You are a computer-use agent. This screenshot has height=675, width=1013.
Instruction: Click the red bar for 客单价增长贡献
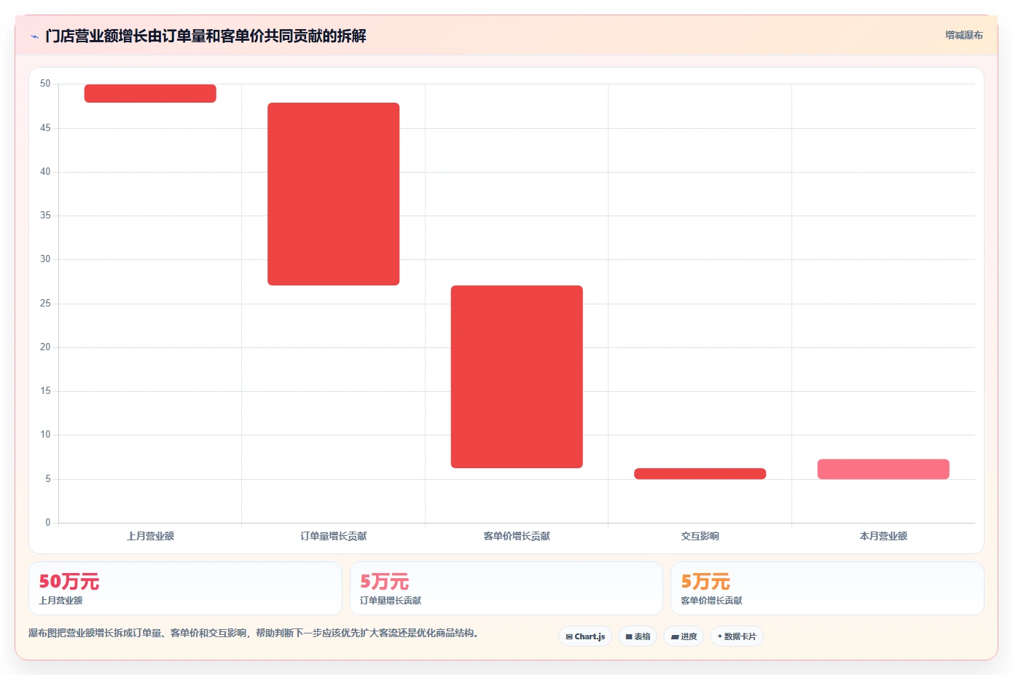pos(517,376)
